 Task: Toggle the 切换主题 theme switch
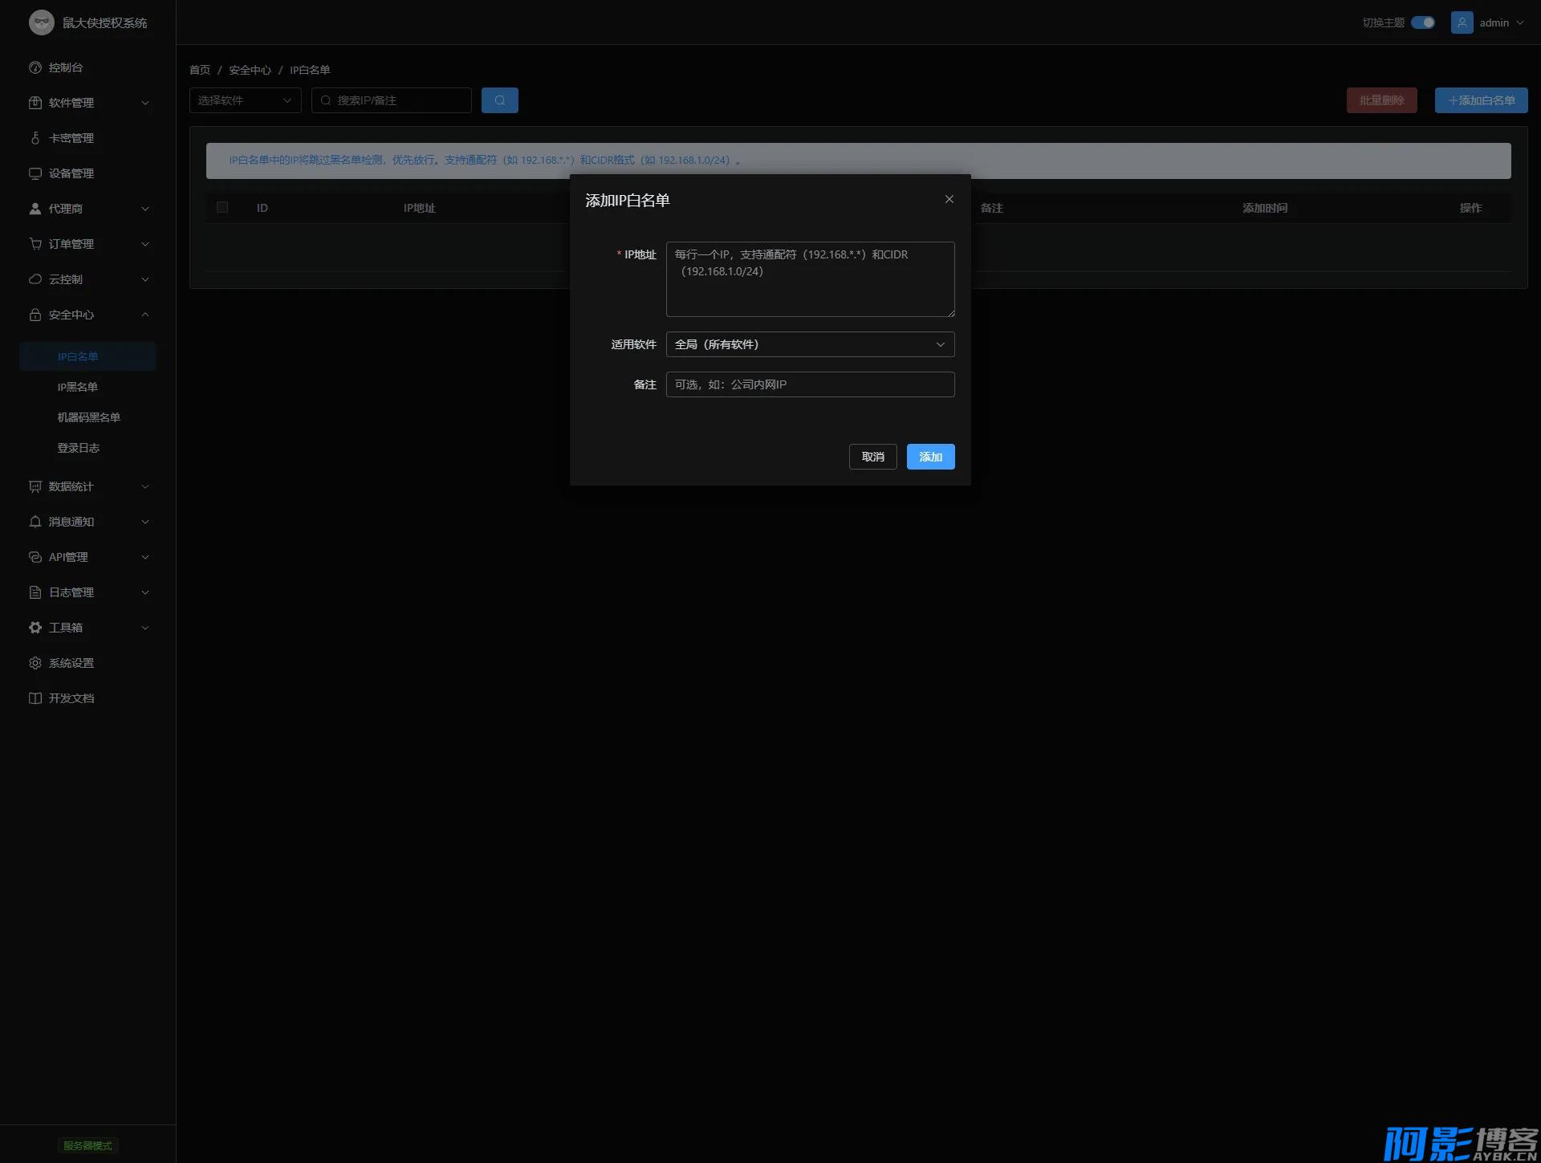(x=1422, y=22)
